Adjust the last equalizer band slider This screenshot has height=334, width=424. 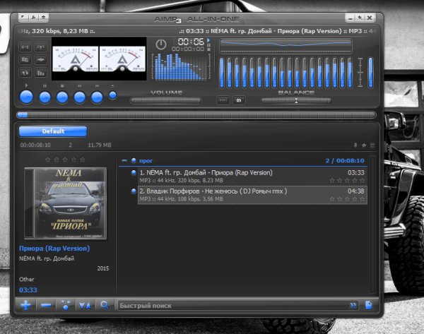(x=350, y=73)
